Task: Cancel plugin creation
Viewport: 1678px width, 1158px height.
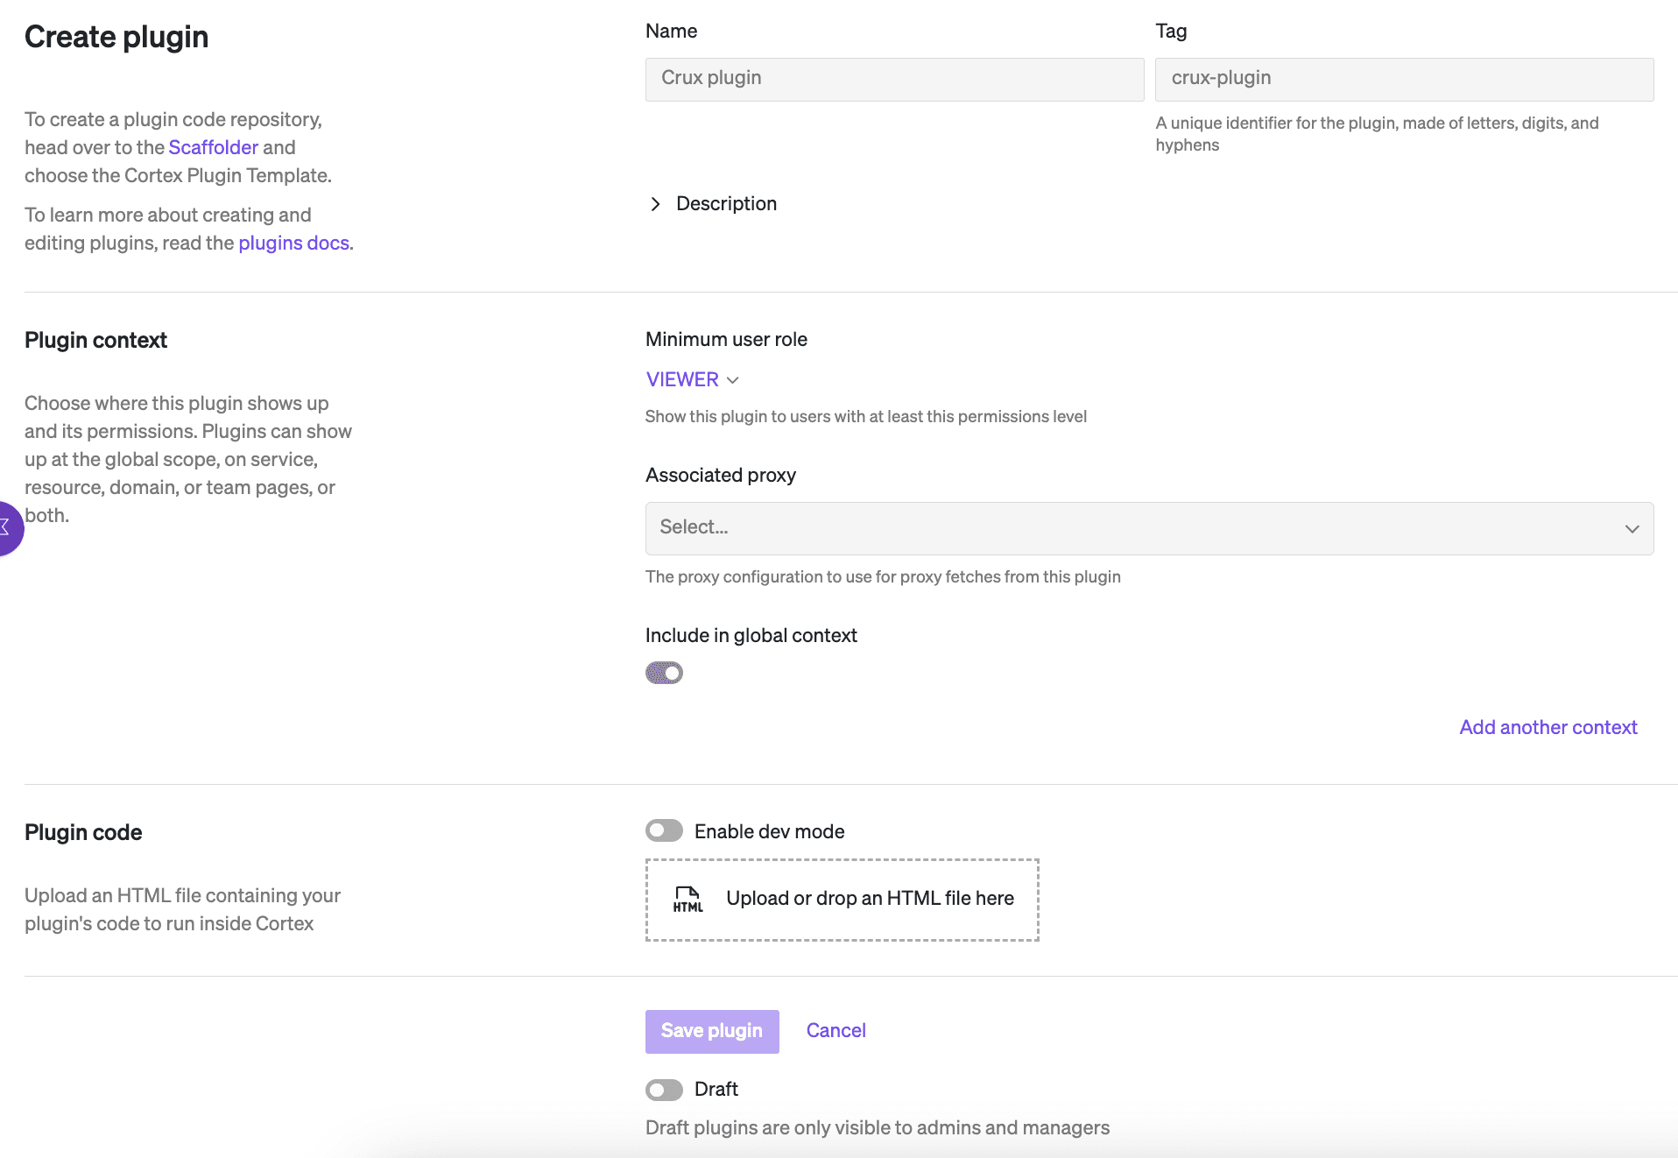Action: tap(835, 1031)
